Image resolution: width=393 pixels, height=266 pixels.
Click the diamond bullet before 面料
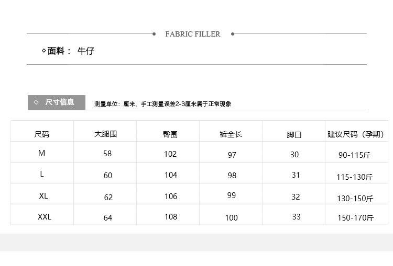pyautogui.click(x=43, y=51)
